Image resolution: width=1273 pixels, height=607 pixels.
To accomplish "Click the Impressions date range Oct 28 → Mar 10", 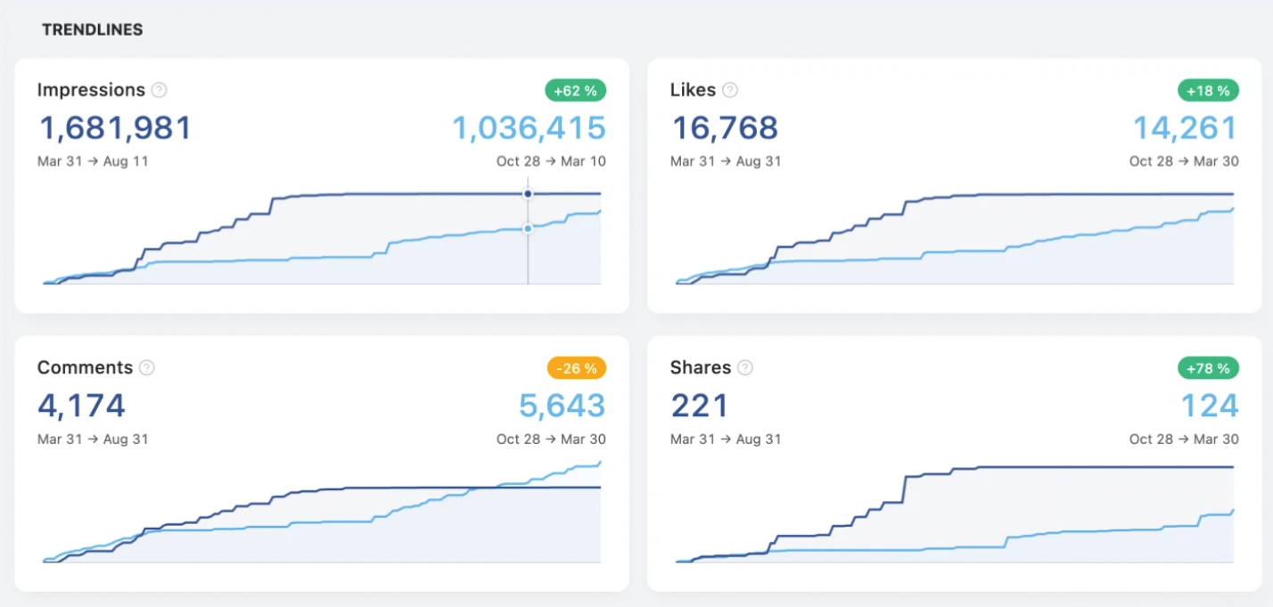I will click(x=551, y=161).
